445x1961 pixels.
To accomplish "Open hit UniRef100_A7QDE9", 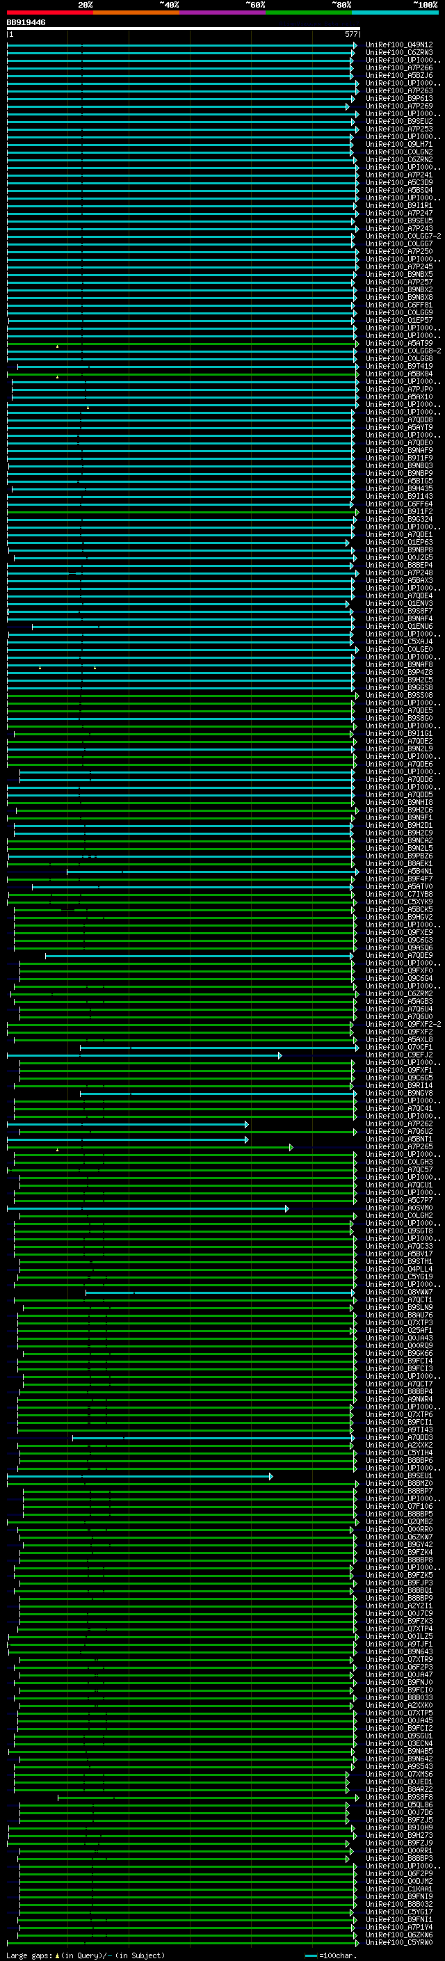I will pos(398,955).
